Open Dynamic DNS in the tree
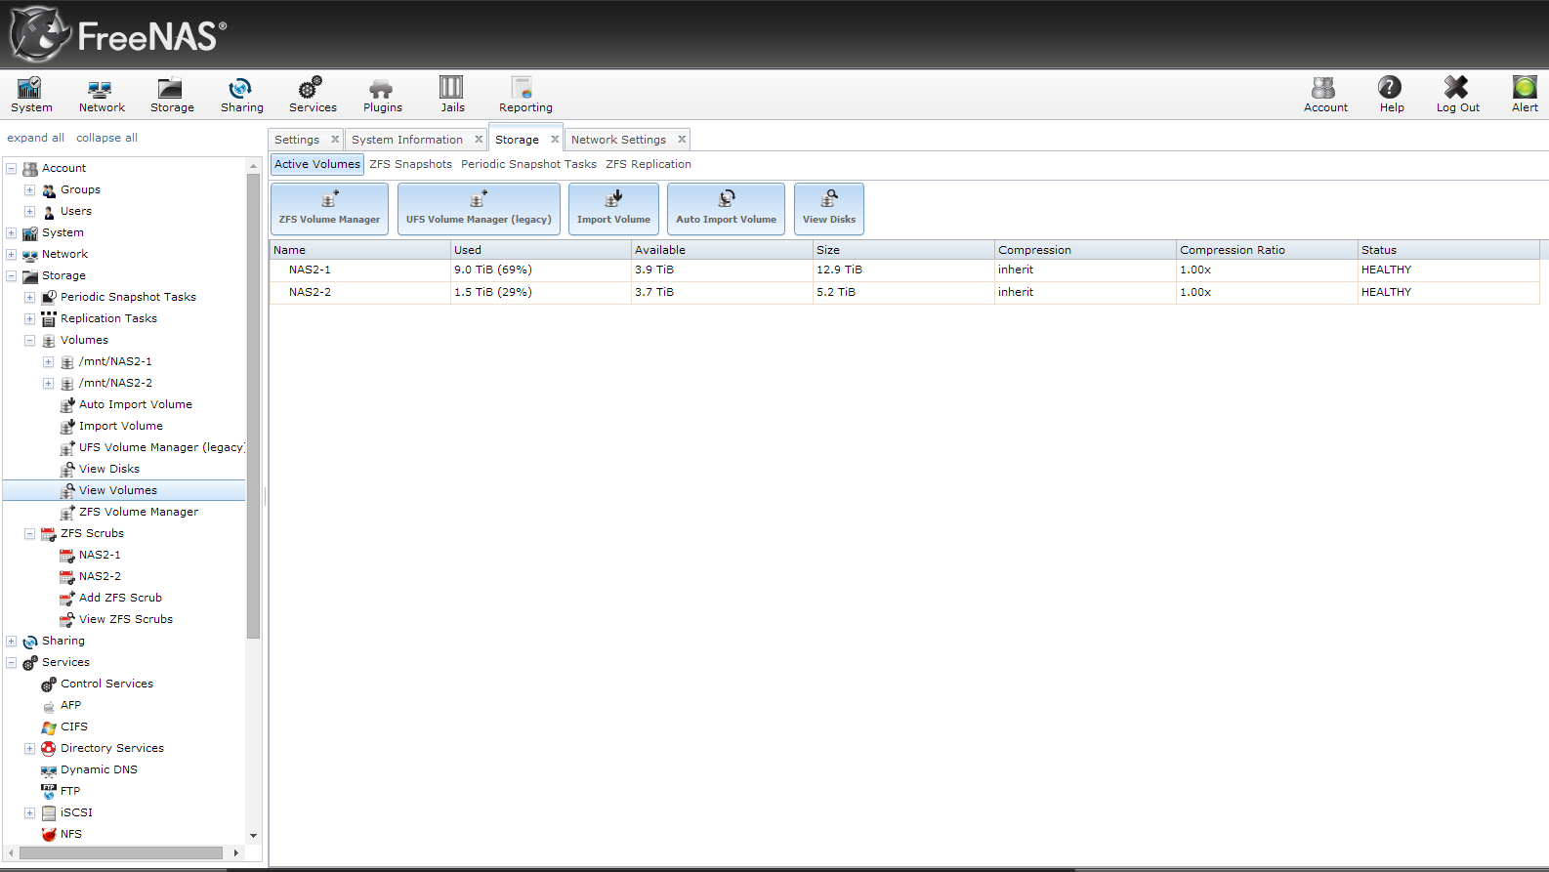This screenshot has width=1549, height=872. 99,769
